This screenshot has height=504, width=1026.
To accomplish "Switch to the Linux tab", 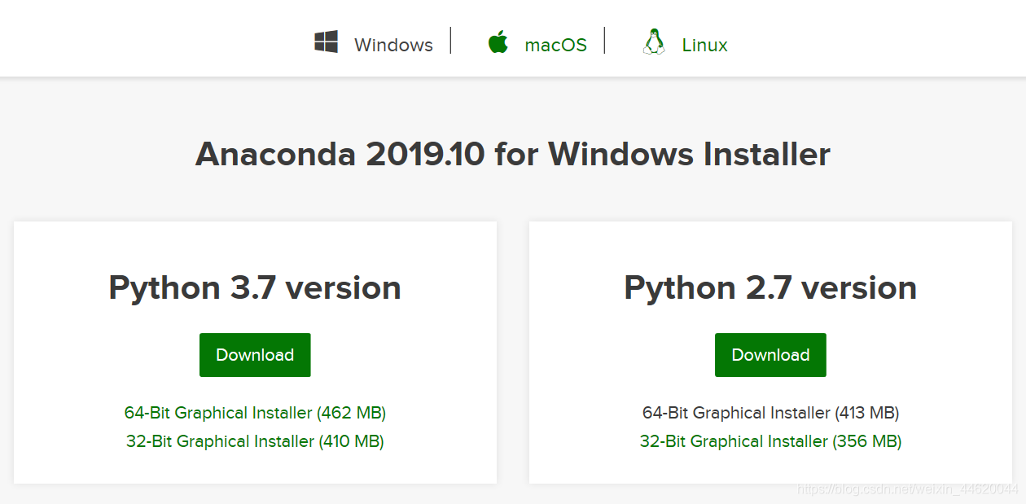I will (x=704, y=45).
